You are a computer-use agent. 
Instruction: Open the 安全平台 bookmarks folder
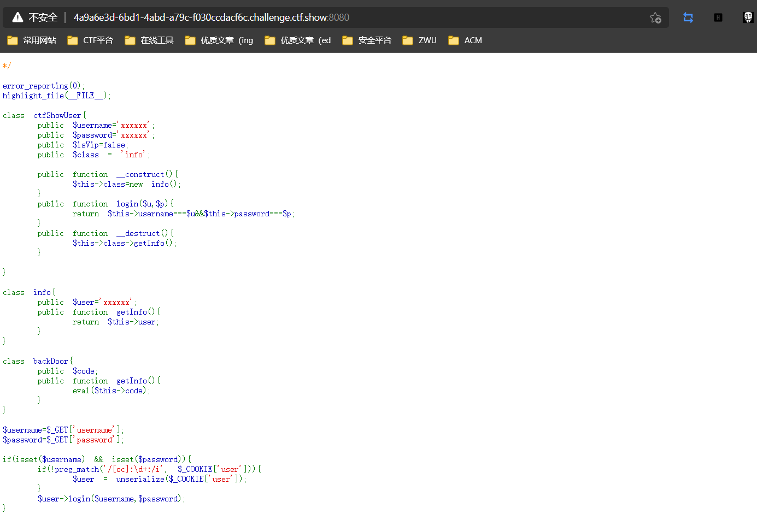367,40
